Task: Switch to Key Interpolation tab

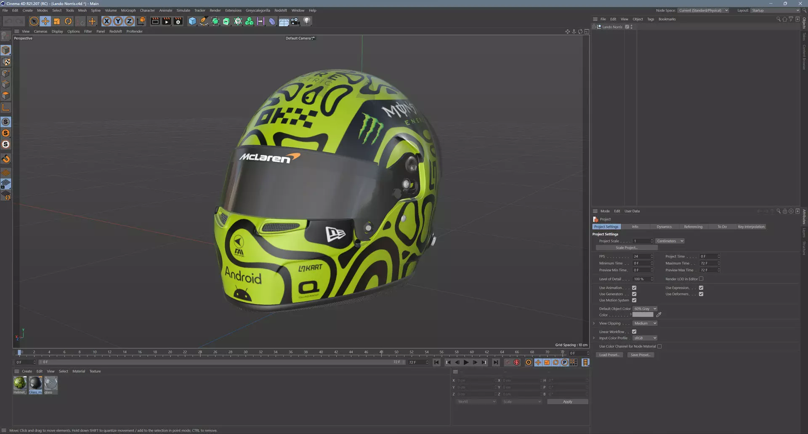Action: click(x=751, y=227)
